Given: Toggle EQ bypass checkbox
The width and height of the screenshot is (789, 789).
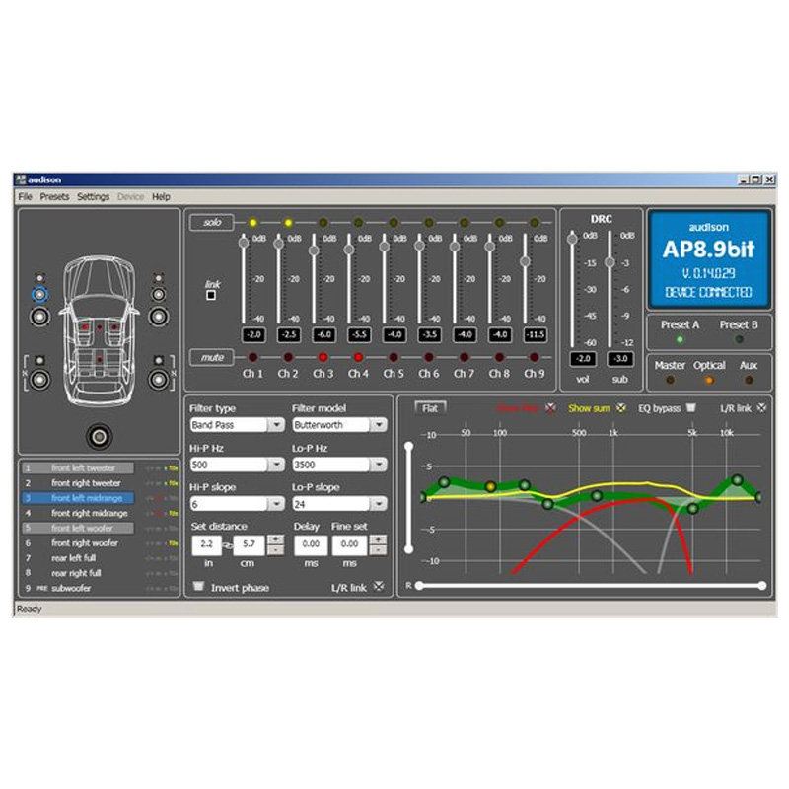Looking at the screenshot, I should coord(691,407).
